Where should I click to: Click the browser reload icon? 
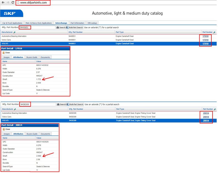(13, 3)
